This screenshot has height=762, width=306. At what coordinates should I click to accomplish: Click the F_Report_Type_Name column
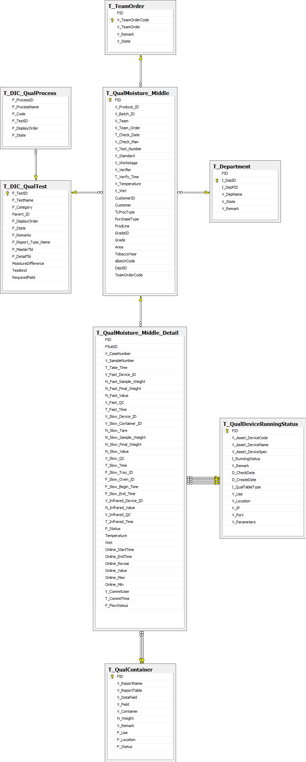(x=36, y=242)
